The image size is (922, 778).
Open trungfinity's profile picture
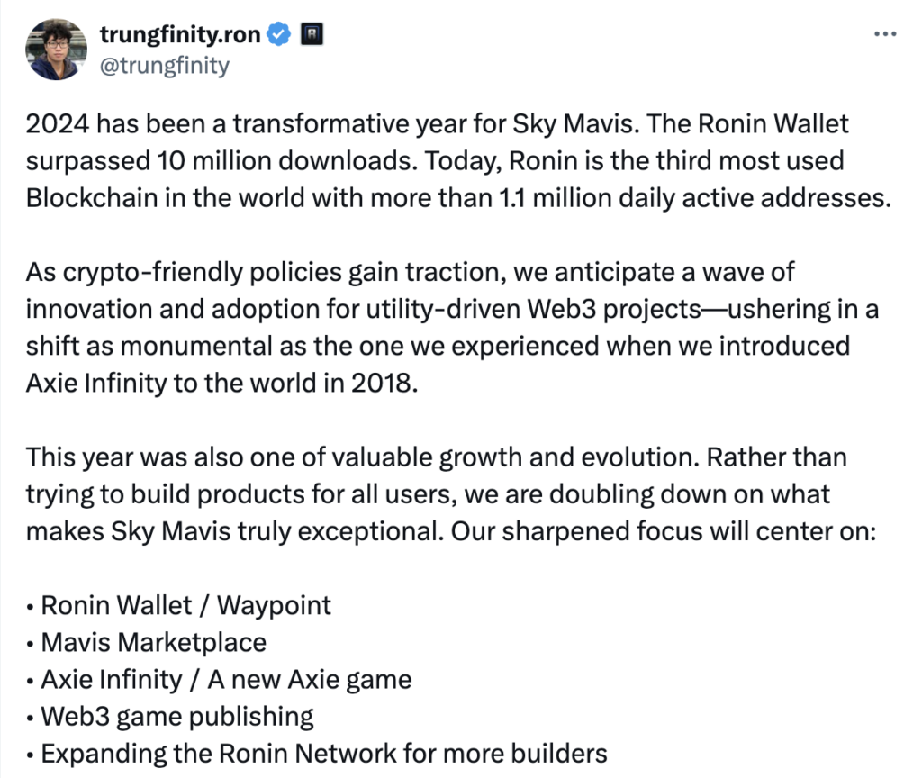pos(57,50)
